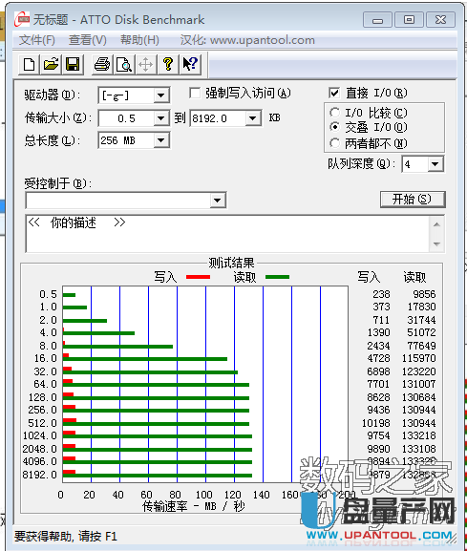Expand the transfer size end 8192.0 dropdown
The height and width of the screenshot is (551, 467).
(252, 118)
